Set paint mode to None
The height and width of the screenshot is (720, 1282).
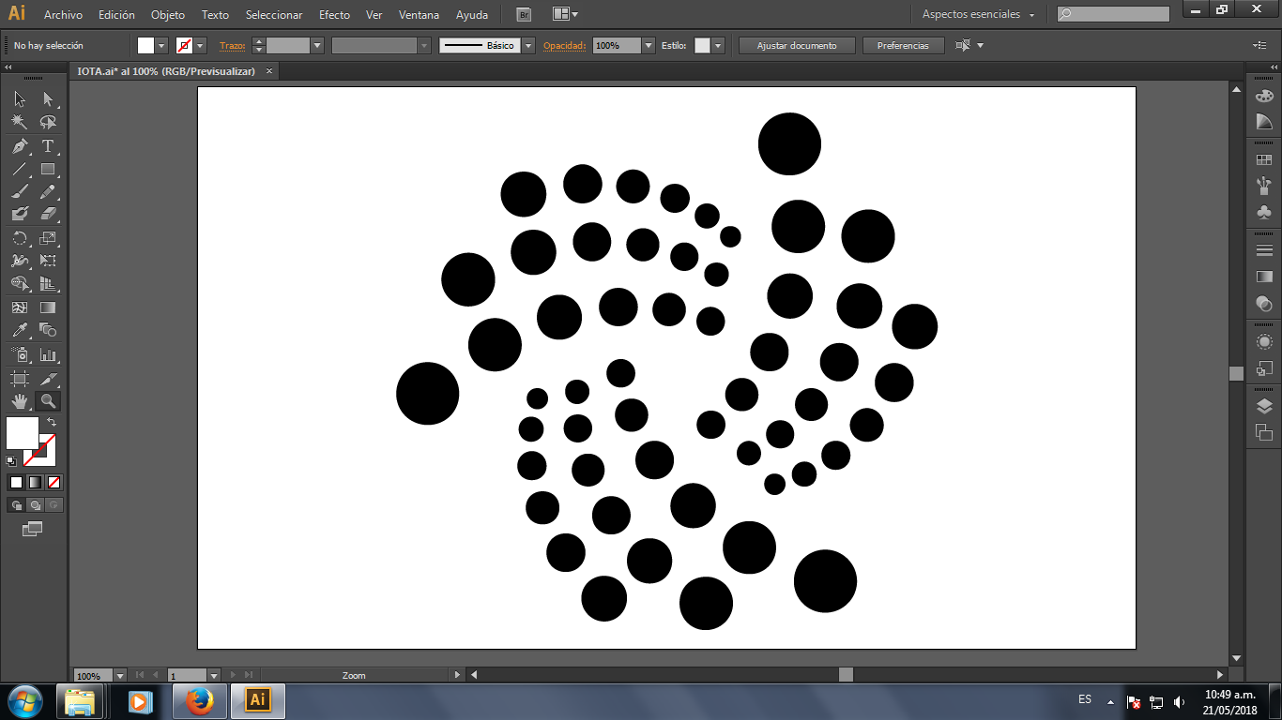tap(53, 482)
